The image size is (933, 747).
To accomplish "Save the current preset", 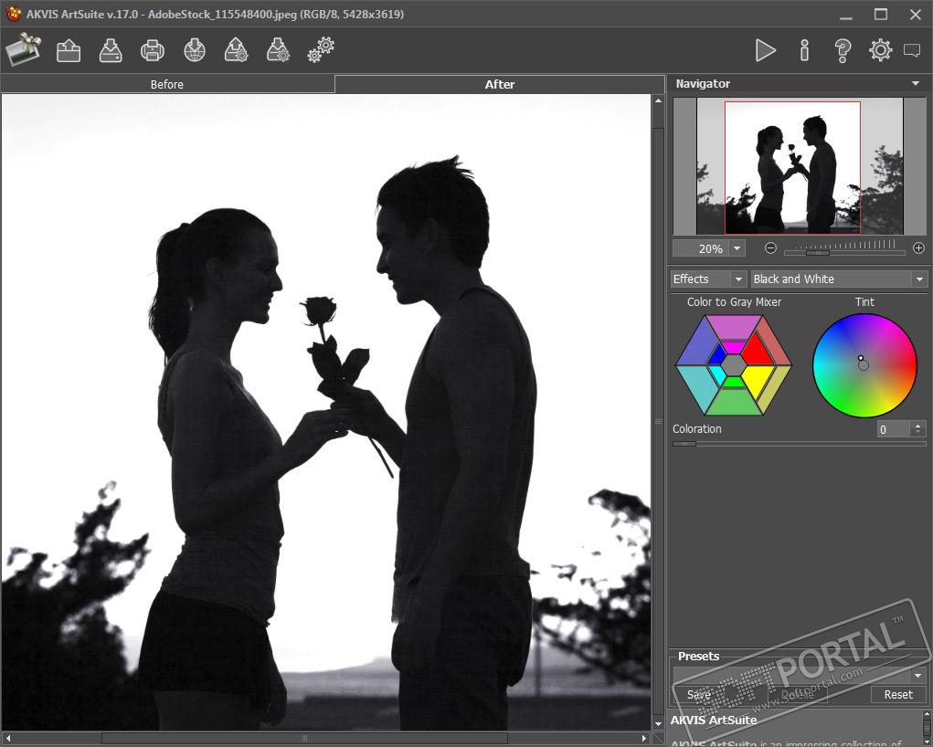I will coord(698,695).
